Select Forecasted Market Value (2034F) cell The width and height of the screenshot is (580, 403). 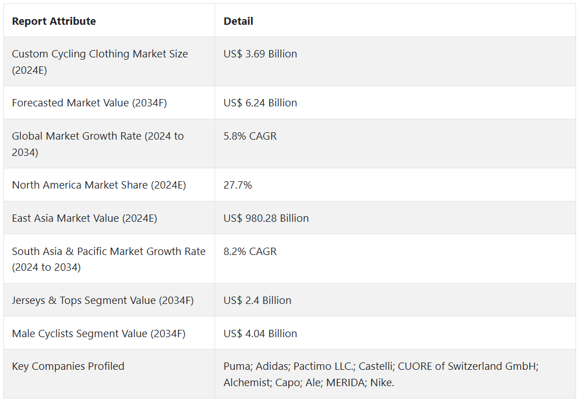89,103
